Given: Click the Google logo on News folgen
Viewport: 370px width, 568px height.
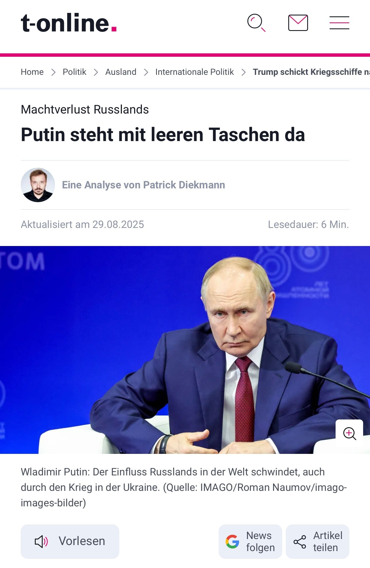Looking at the screenshot, I should coord(232,542).
